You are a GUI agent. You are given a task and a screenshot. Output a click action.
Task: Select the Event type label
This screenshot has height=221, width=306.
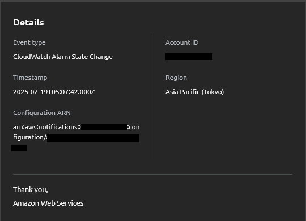(29, 42)
